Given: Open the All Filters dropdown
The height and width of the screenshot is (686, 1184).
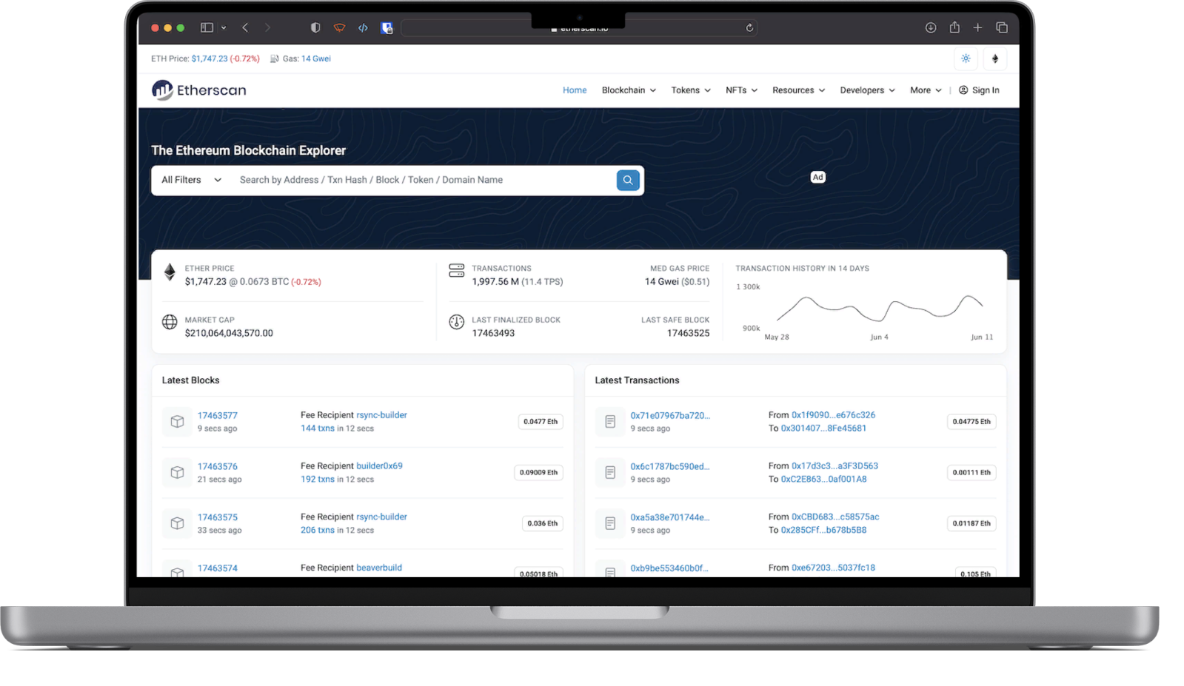Looking at the screenshot, I should (x=191, y=180).
